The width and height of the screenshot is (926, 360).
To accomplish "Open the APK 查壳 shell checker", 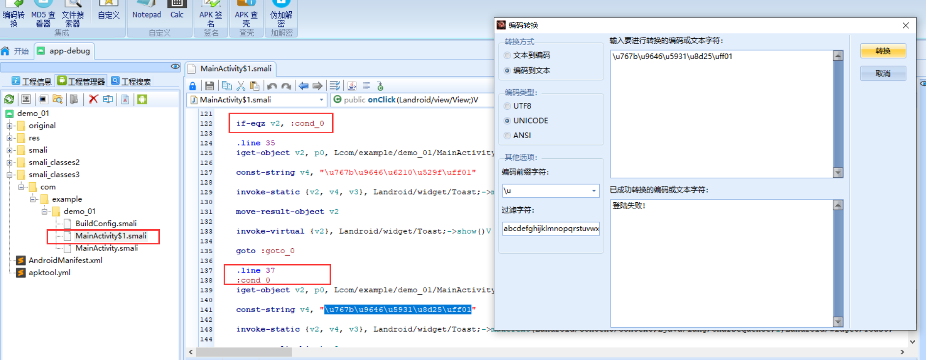I will click(x=246, y=14).
